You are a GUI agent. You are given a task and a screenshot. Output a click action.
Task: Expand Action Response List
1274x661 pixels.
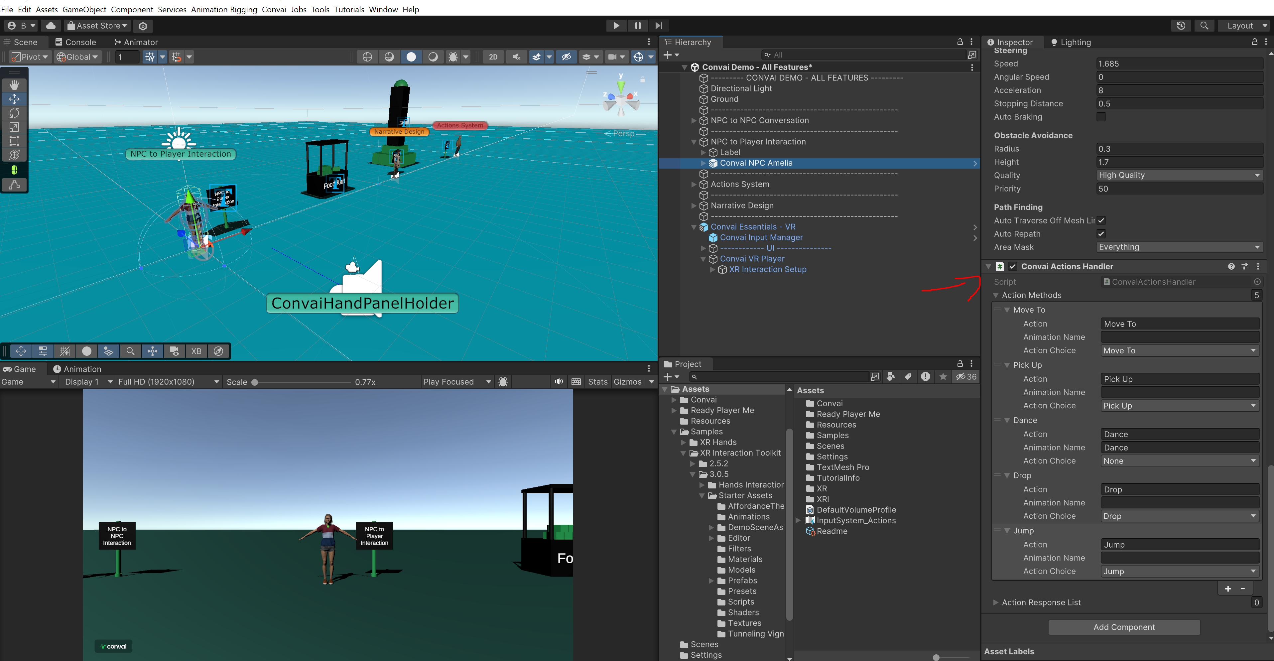point(995,602)
